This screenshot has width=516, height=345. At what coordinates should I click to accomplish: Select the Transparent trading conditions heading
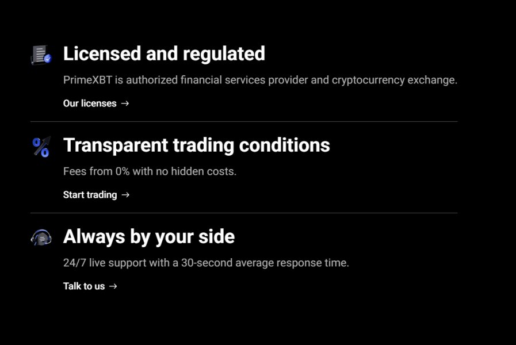[x=196, y=145]
